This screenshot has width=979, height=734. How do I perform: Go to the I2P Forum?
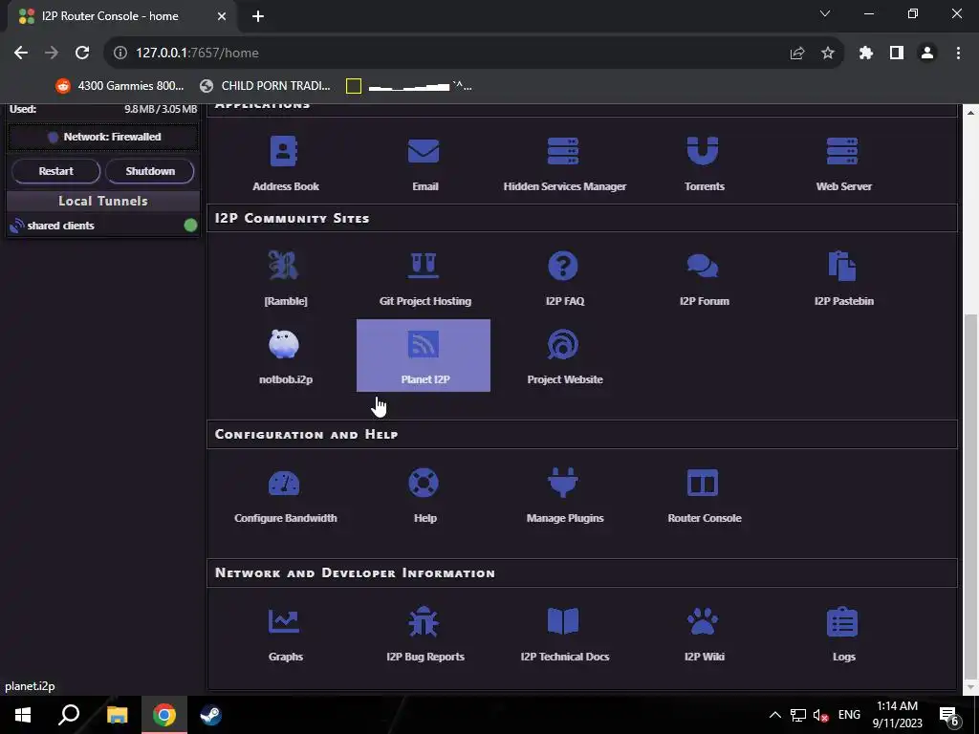704,278
